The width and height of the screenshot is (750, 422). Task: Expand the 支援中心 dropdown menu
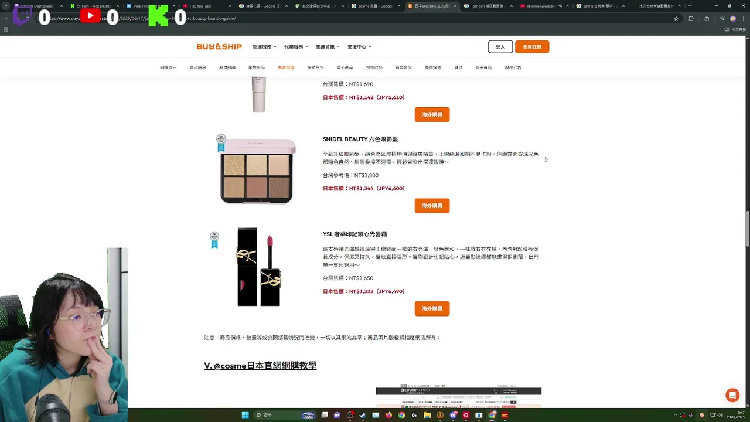click(359, 47)
